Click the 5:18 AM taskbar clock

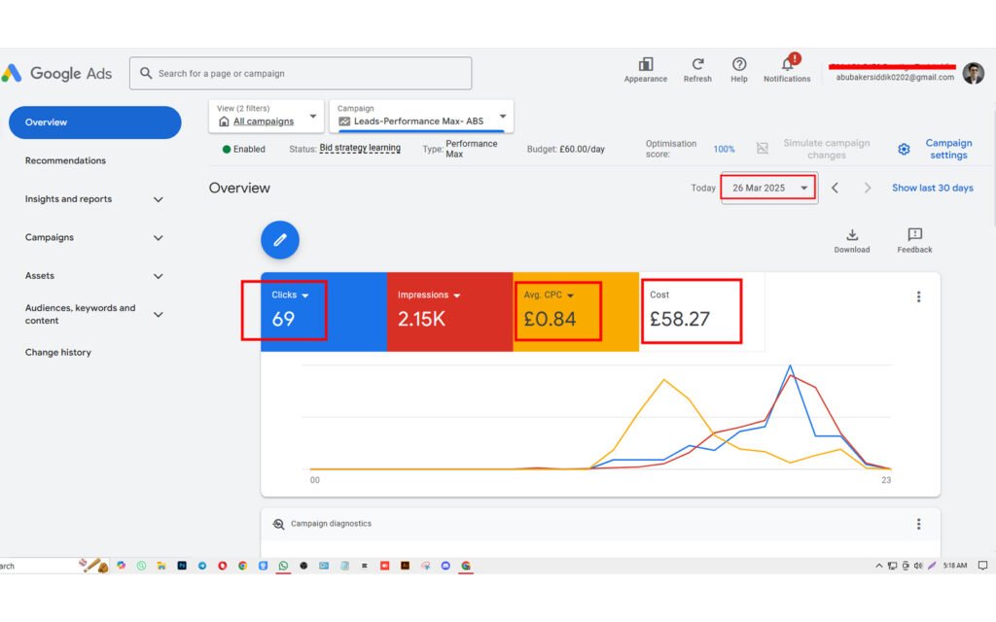click(x=955, y=566)
